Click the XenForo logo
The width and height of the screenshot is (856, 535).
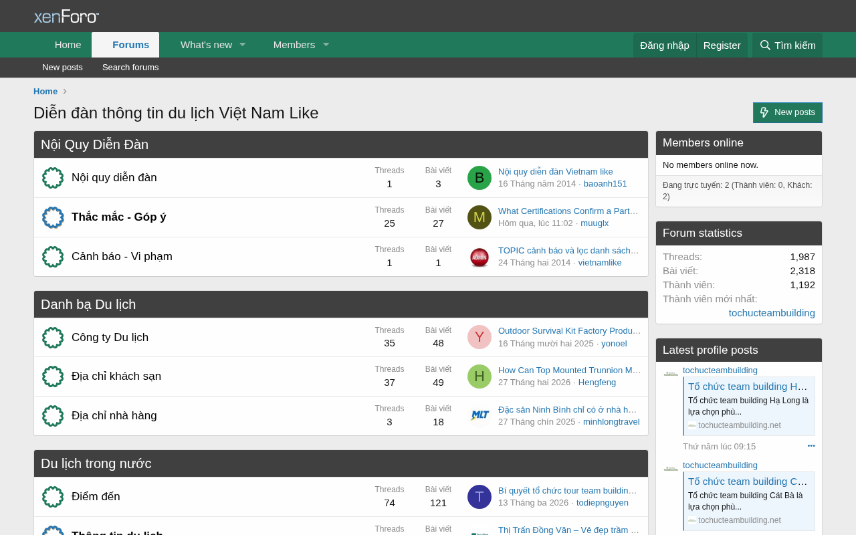pyautogui.click(x=66, y=16)
